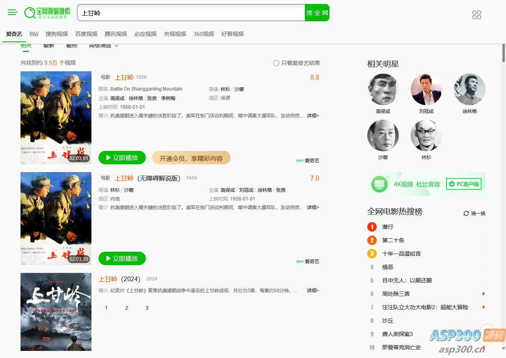The height and width of the screenshot is (358, 506).
Task: Click actor 李树楷 link
Action: tap(168, 98)
